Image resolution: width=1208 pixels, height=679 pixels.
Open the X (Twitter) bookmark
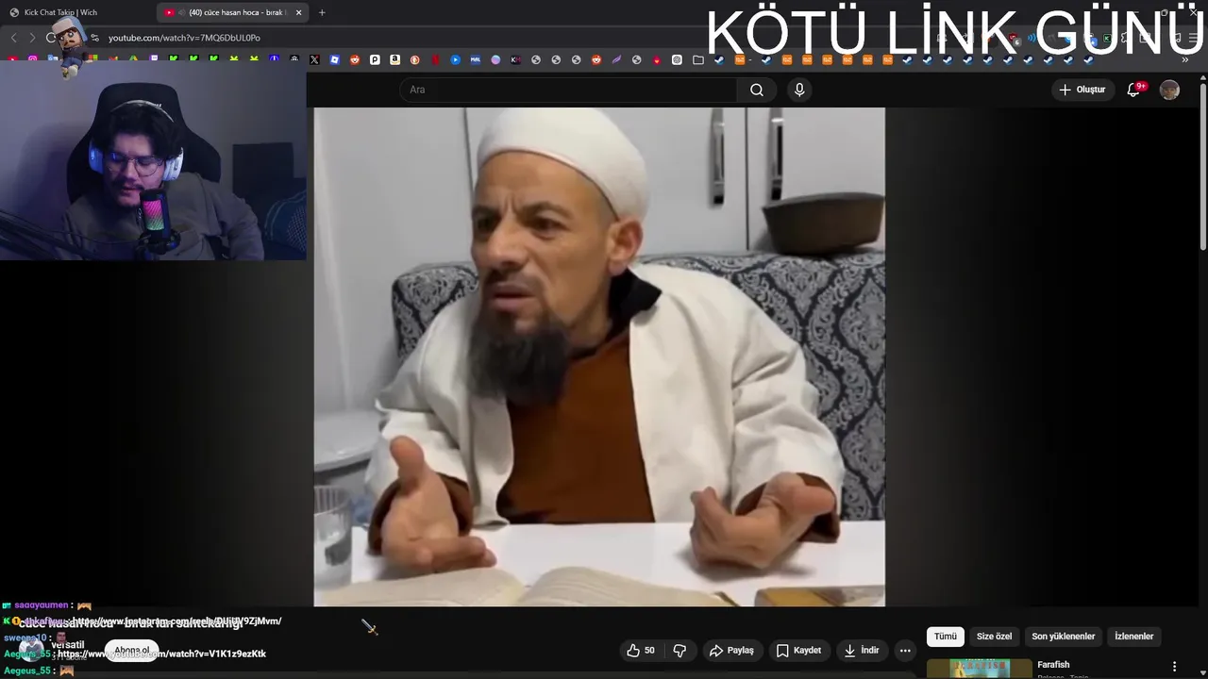[x=315, y=59]
